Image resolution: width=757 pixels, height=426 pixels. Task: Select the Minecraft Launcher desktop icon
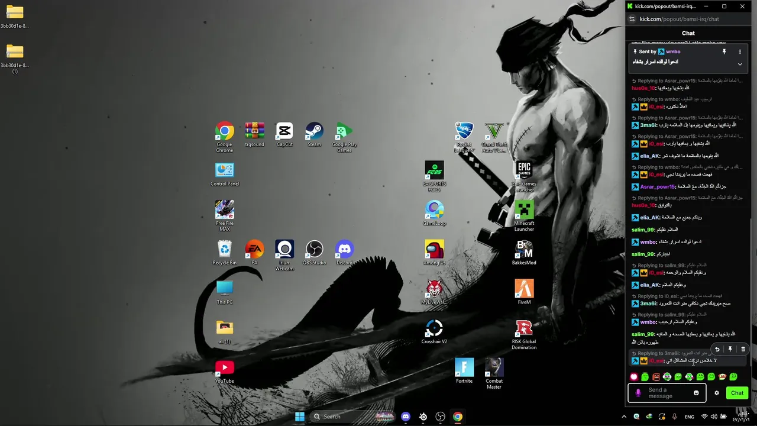pos(524,215)
